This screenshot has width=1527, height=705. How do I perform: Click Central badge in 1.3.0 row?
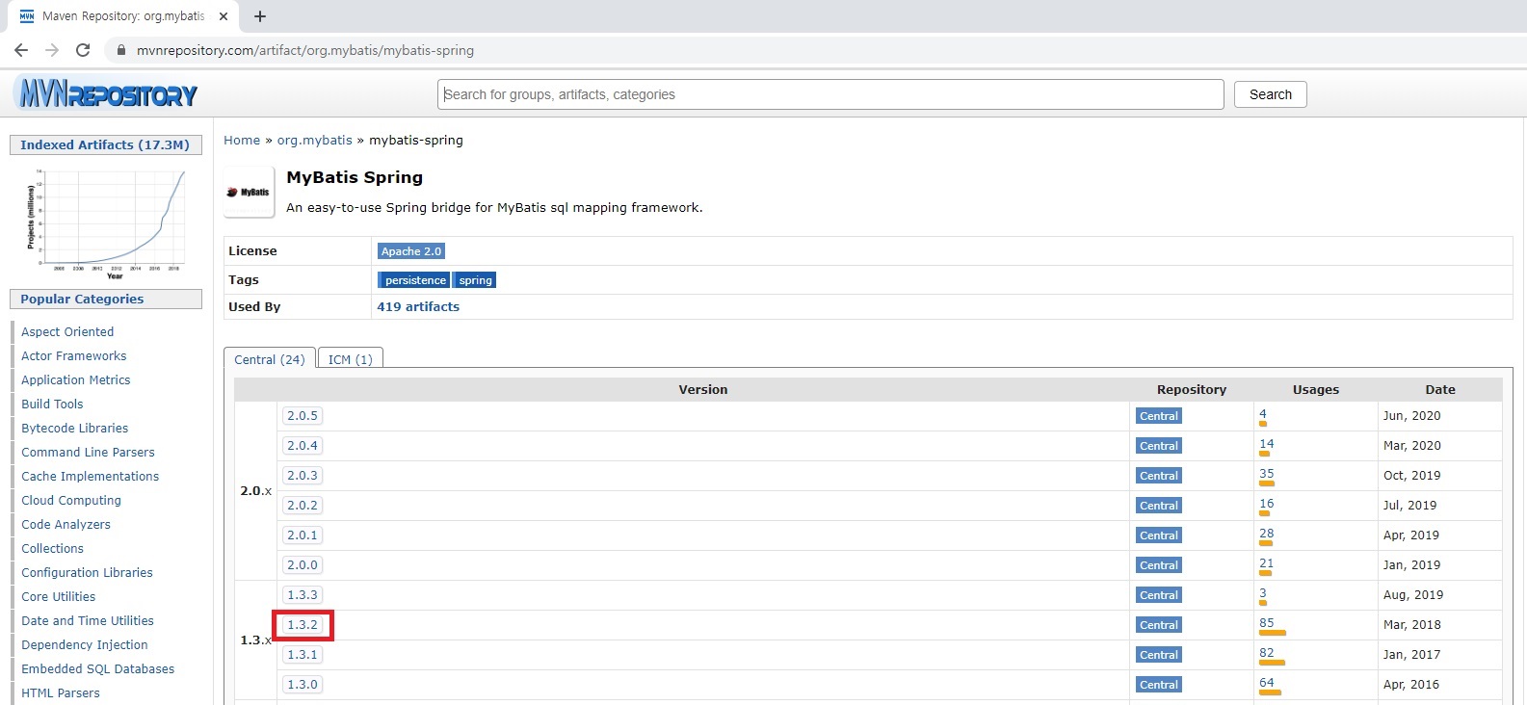pos(1158,685)
